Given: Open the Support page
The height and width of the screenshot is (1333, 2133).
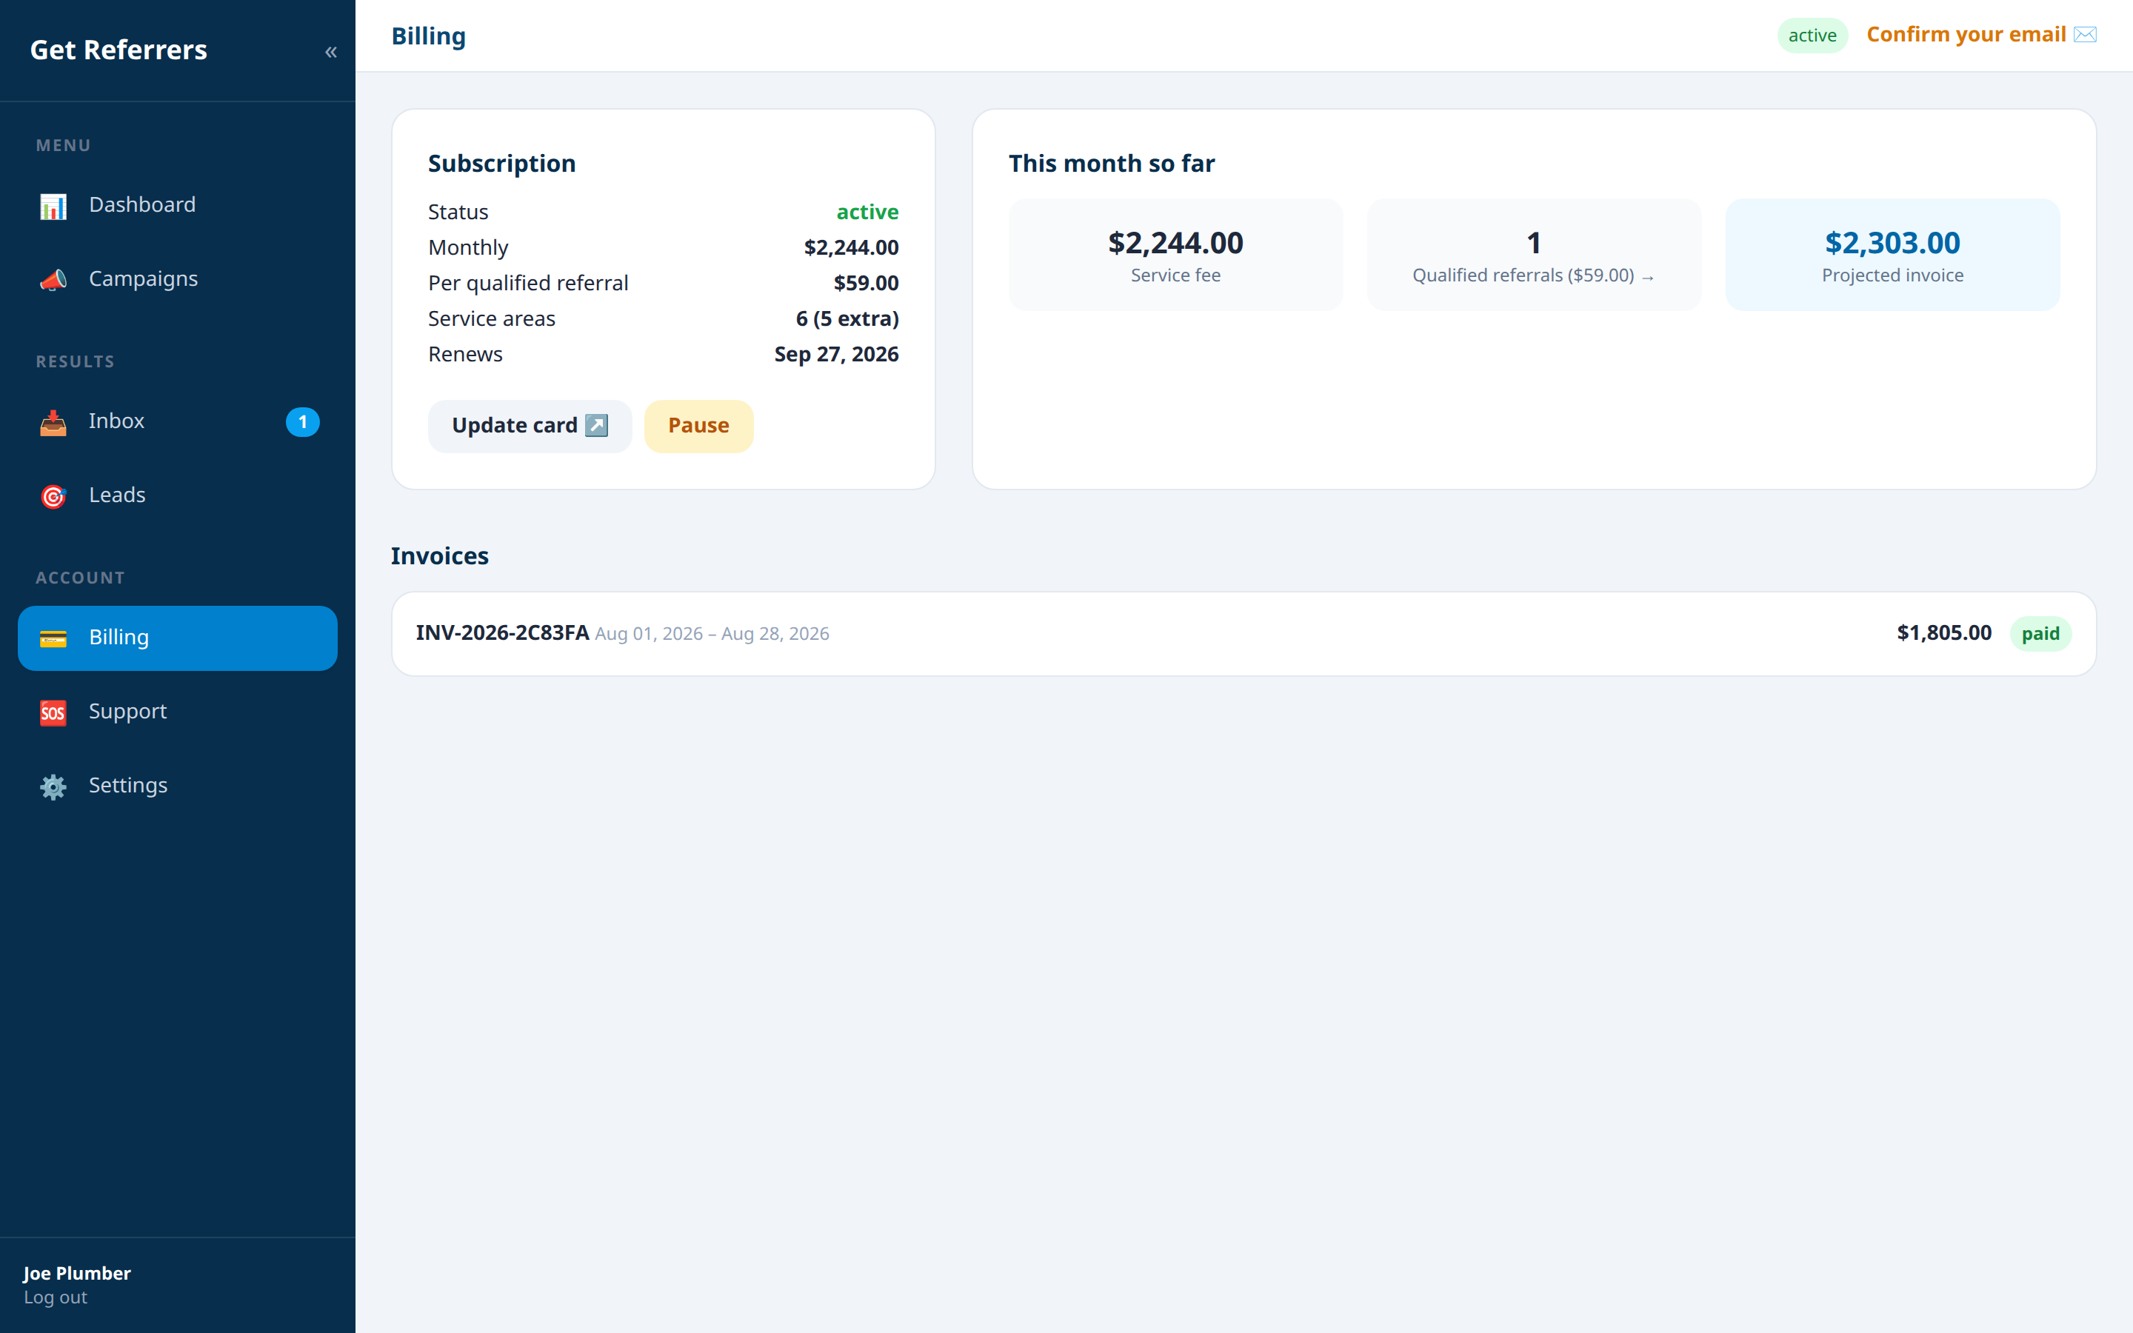Looking at the screenshot, I should click(177, 712).
